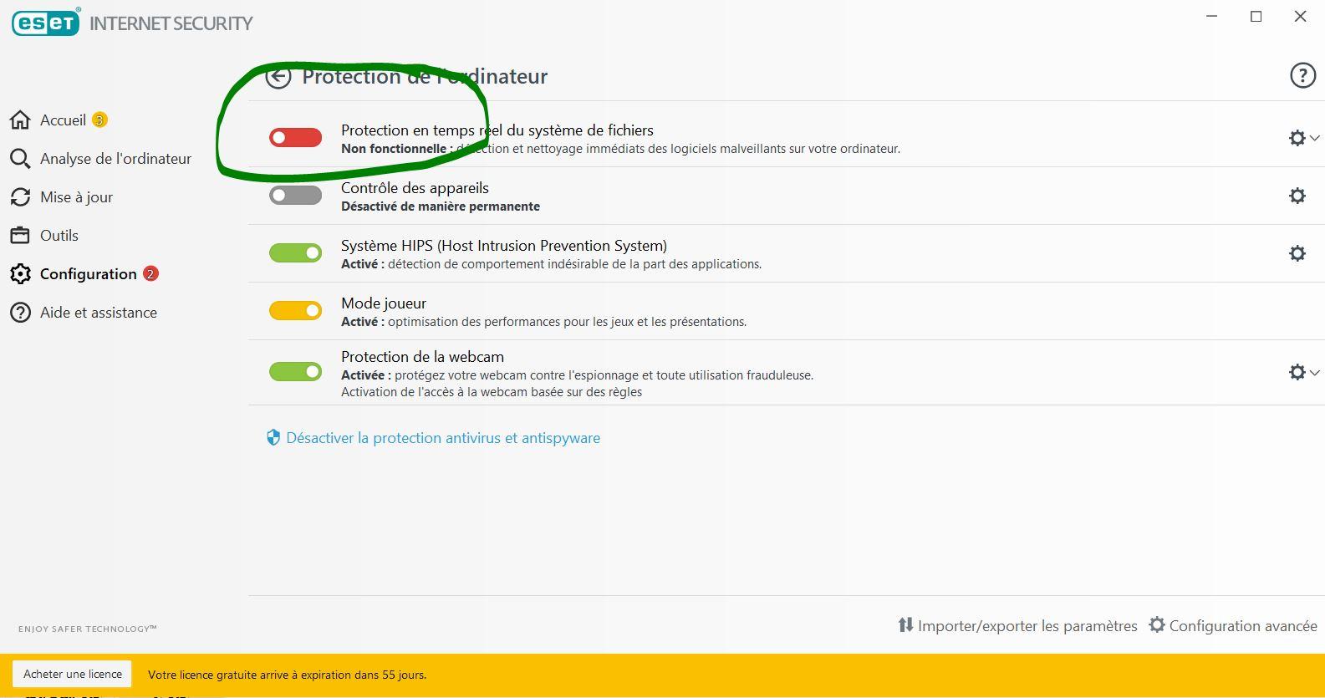Viewport: 1325px width, 698px height.
Task: Click the yellow 3 badge next to Accueil
Action: click(x=99, y=120)
